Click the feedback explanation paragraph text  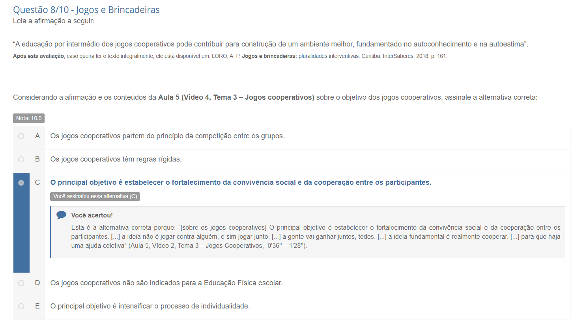click(316, 237)
